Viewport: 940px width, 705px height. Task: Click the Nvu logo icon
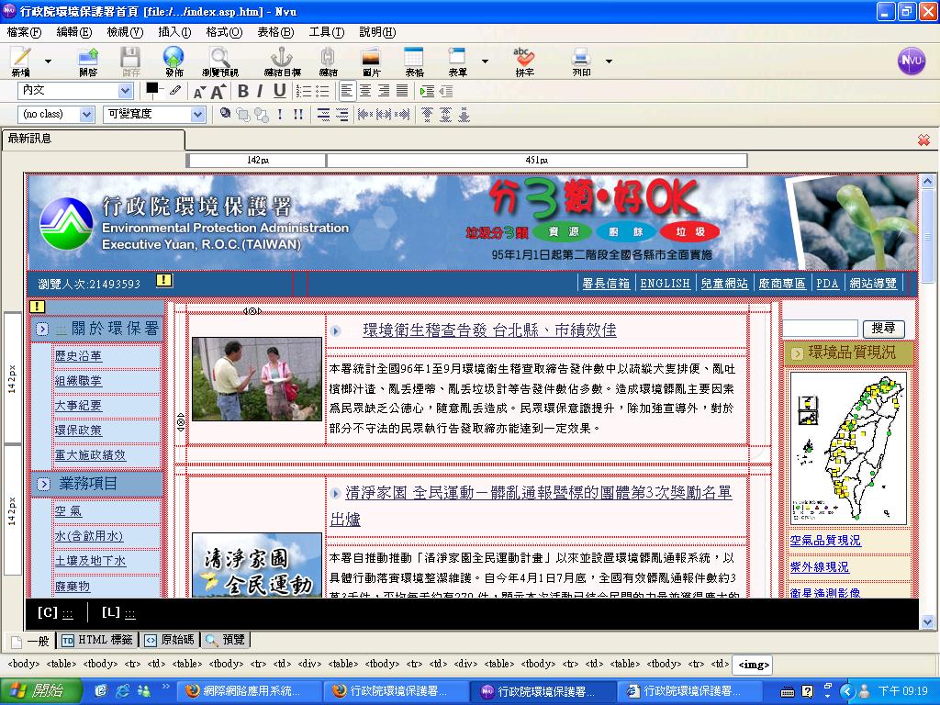[x=912, y=62]
